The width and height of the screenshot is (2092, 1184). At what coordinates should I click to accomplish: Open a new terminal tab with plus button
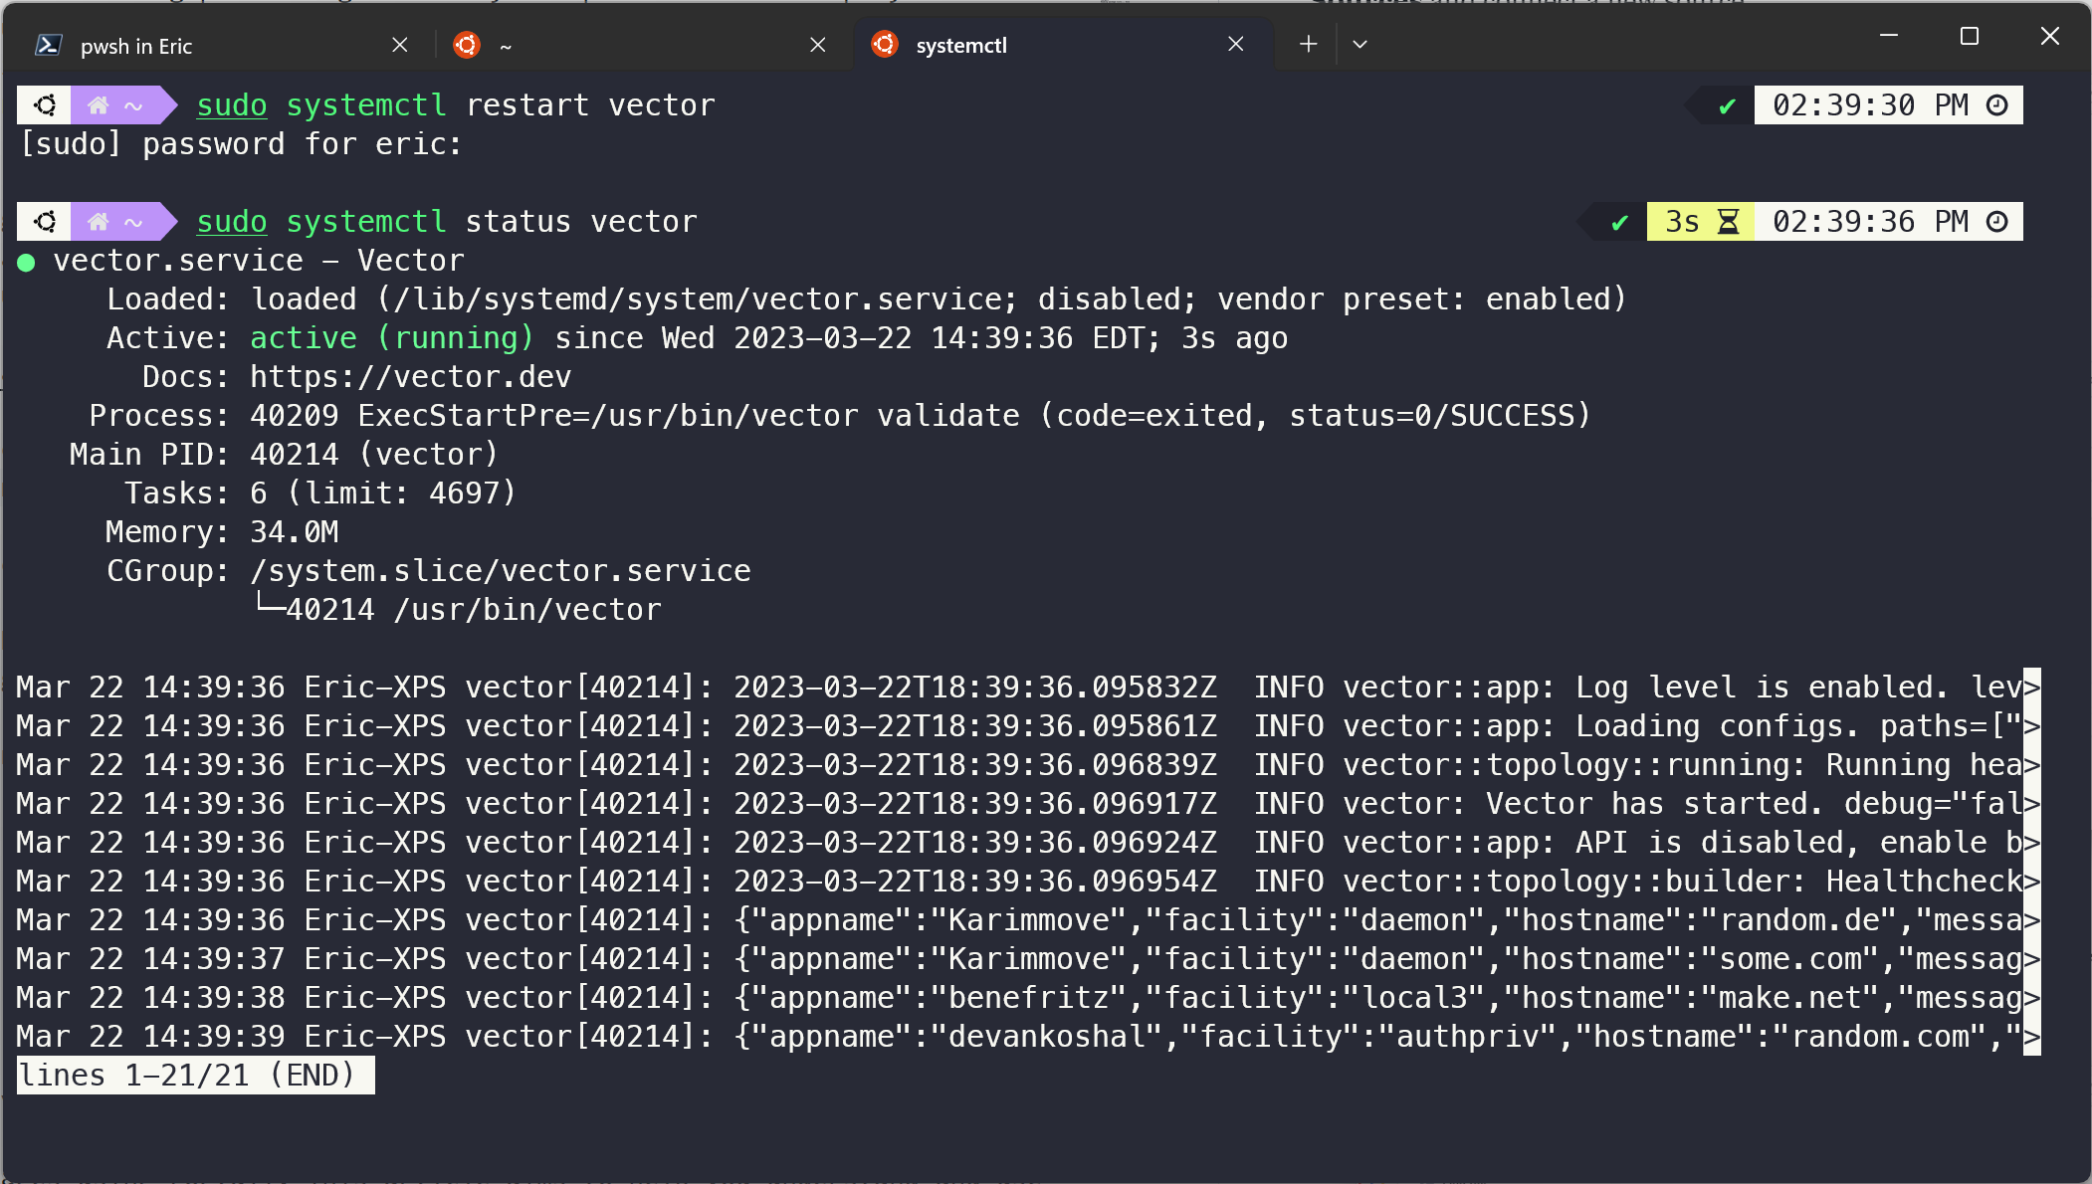(1308, 44)
